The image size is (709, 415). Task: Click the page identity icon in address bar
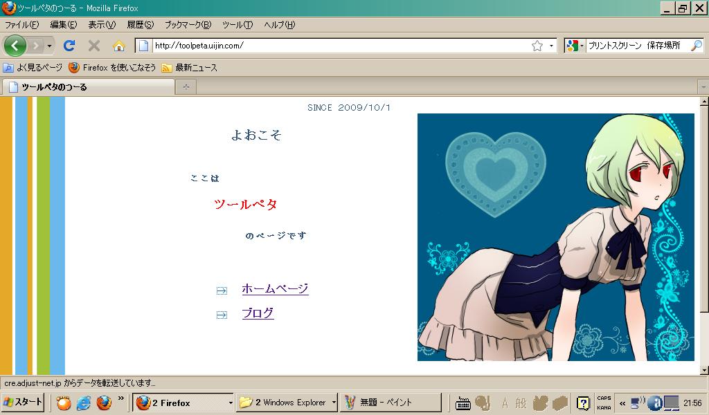[x=143, y=46]
